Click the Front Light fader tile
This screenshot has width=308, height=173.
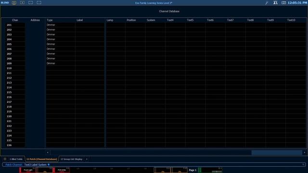pos(28,170)
